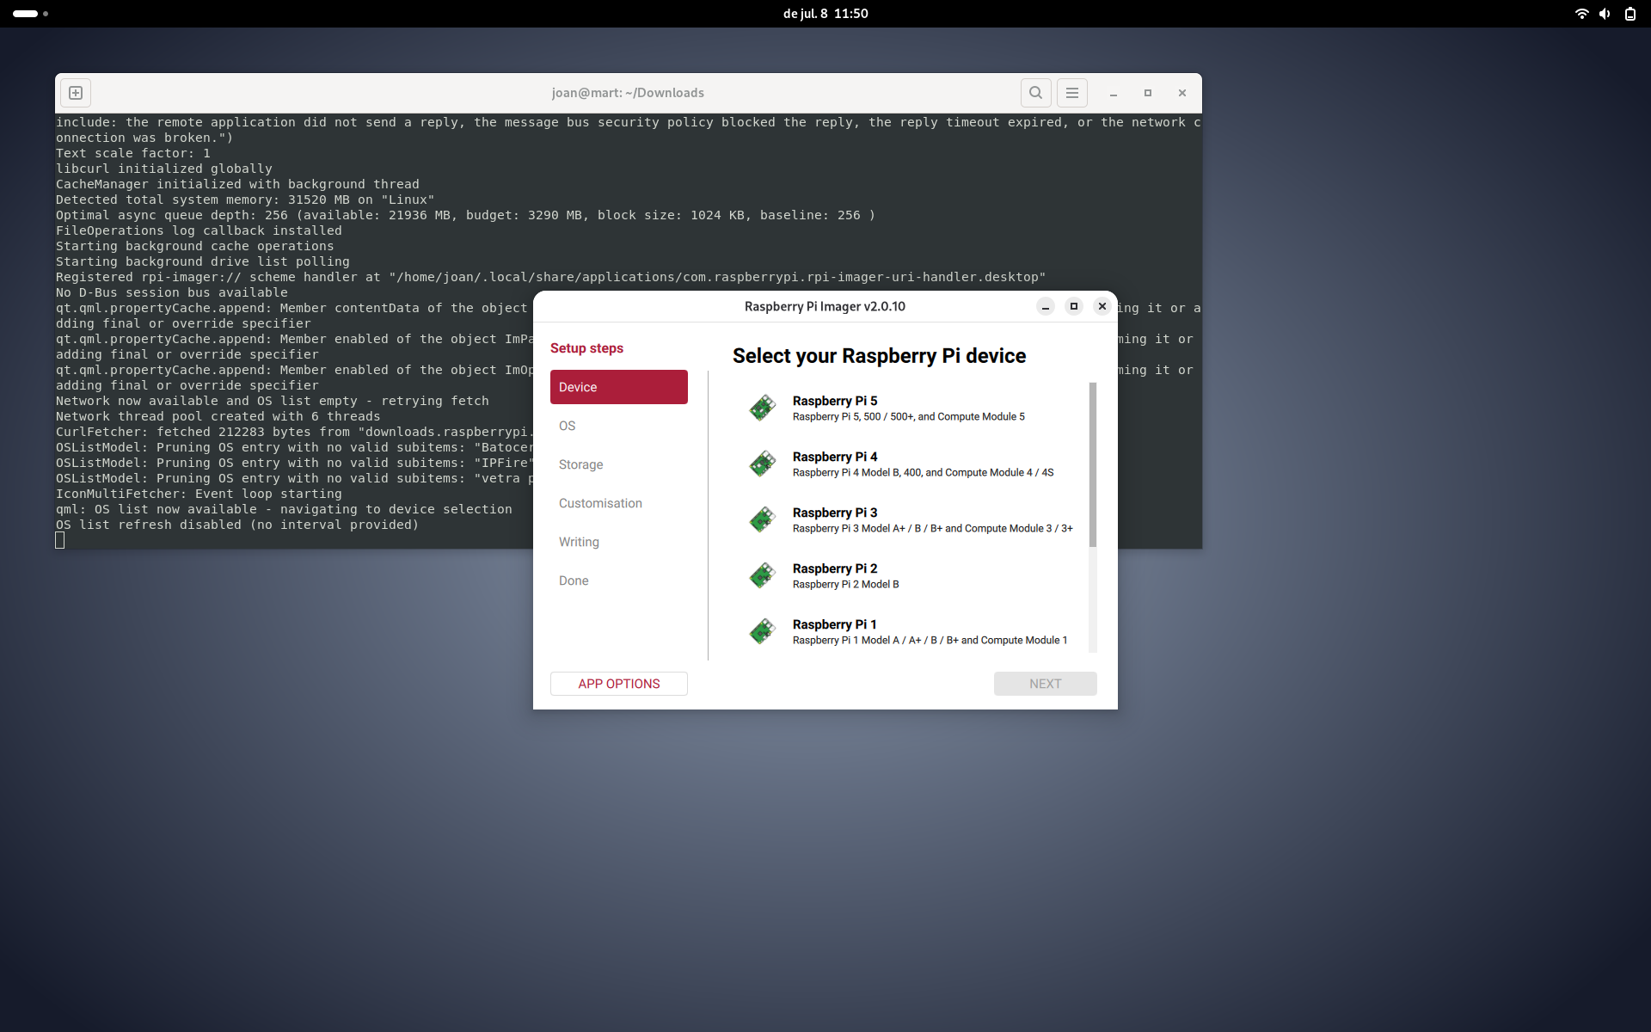Screen dimensions: 1651x1032
Task: Click the Raspberry Pi 3 board icon
Action: click(763, 519)
